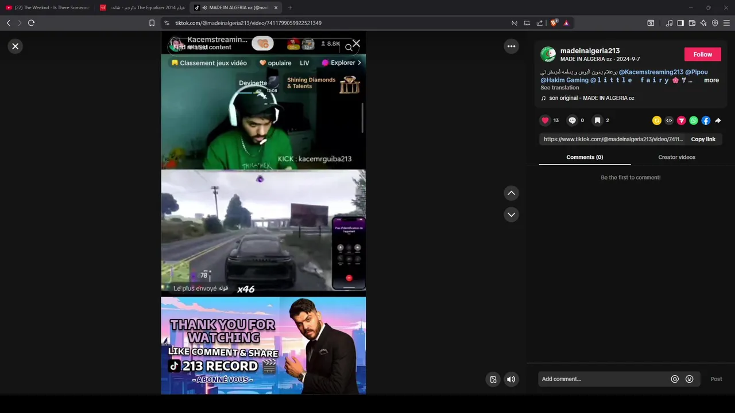Open comments via the speech bubble icon
The height and width of the screenshot is (413, 735).
[572, 120]
